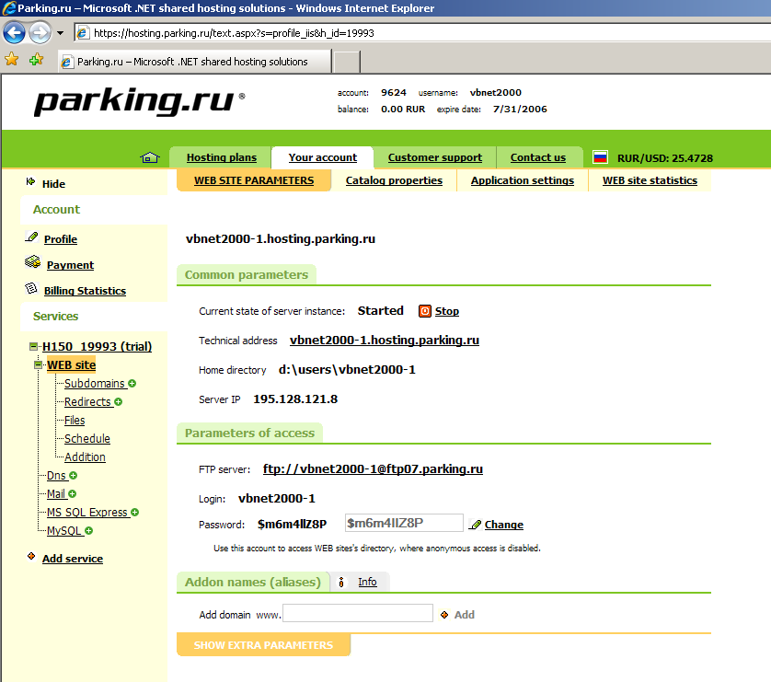Viewport: 771px width, 682px height.
Task: Click the pencil icon beside Change password
Action: coord(475,525)
